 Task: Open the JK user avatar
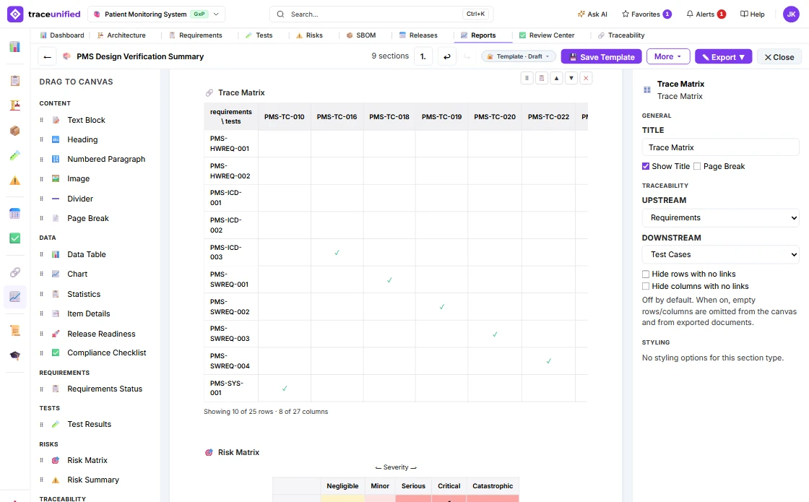coord(791,14)
